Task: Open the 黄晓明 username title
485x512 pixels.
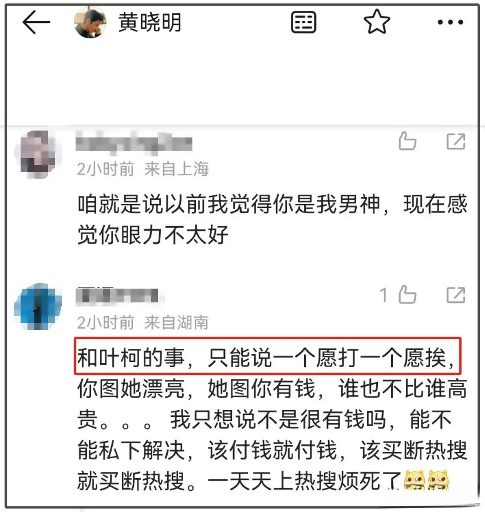Action: point(150,22)
